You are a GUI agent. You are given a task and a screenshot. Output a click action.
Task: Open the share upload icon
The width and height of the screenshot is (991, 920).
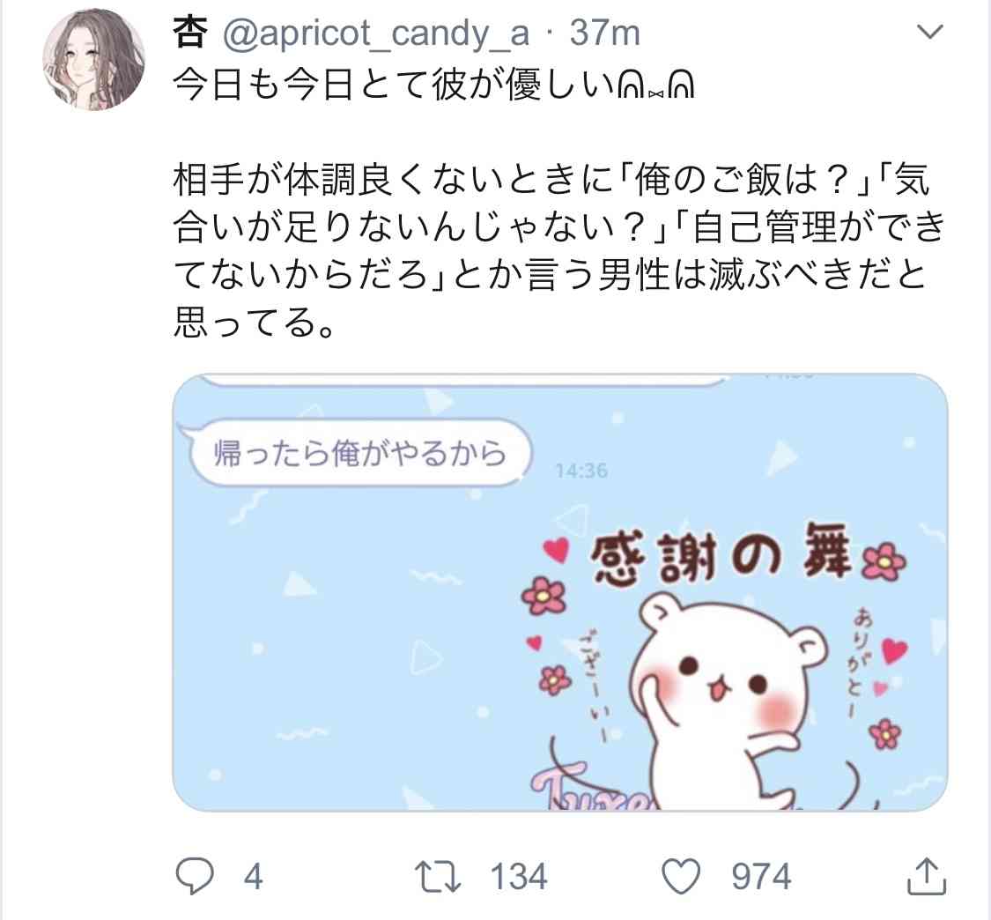(927, 876)
